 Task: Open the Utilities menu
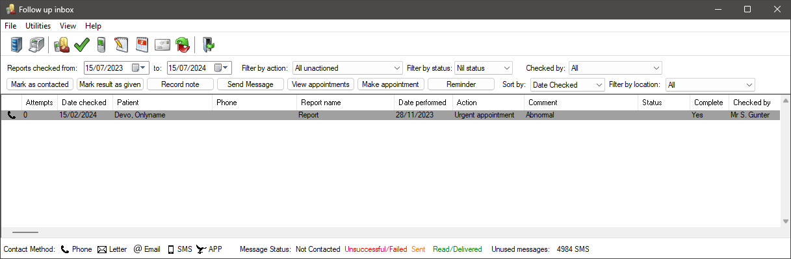[x=38, y=26]
